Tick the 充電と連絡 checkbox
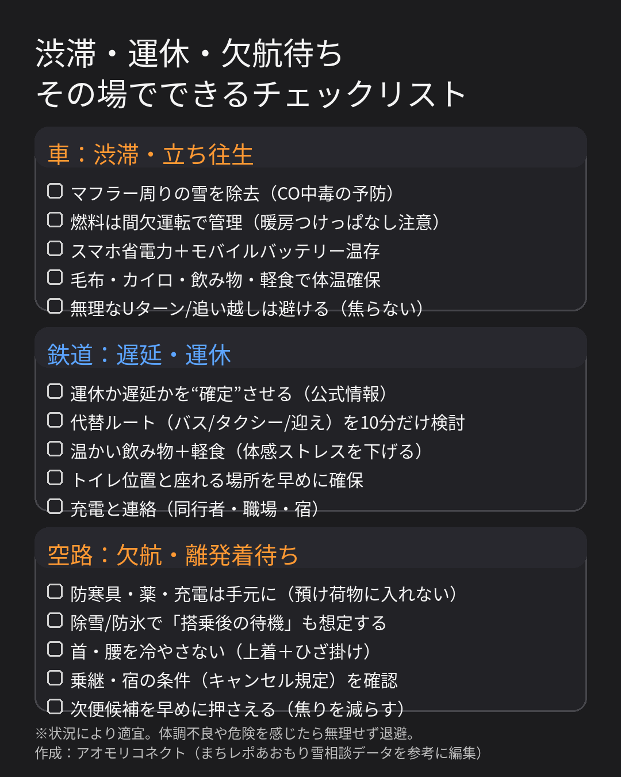 (55, 506)
